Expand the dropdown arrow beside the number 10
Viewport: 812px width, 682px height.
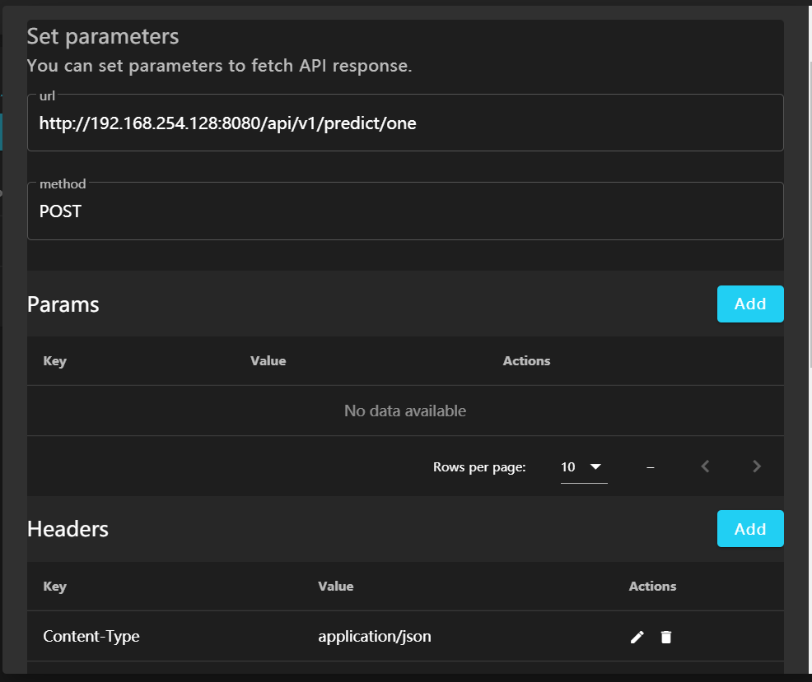click(595, 466)
